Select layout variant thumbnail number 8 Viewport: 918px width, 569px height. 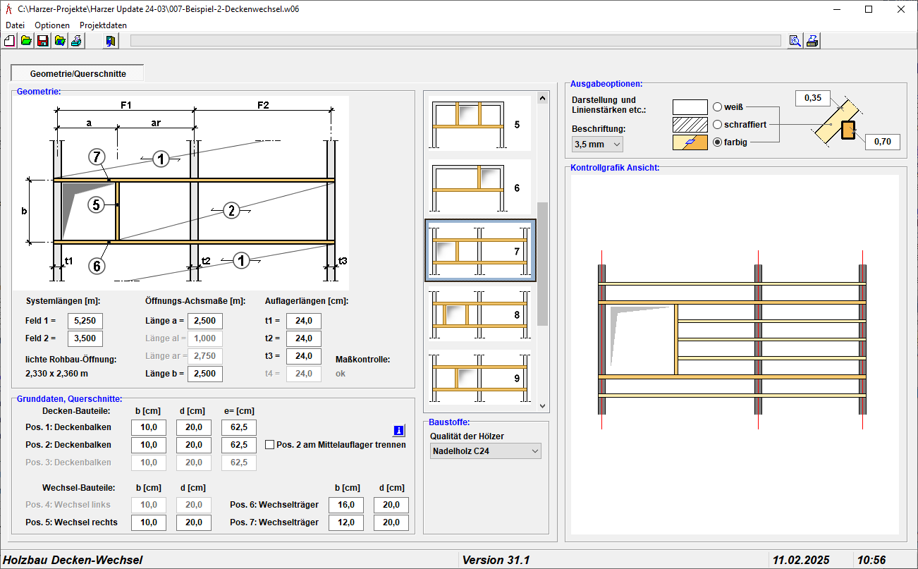coord(479,314)
